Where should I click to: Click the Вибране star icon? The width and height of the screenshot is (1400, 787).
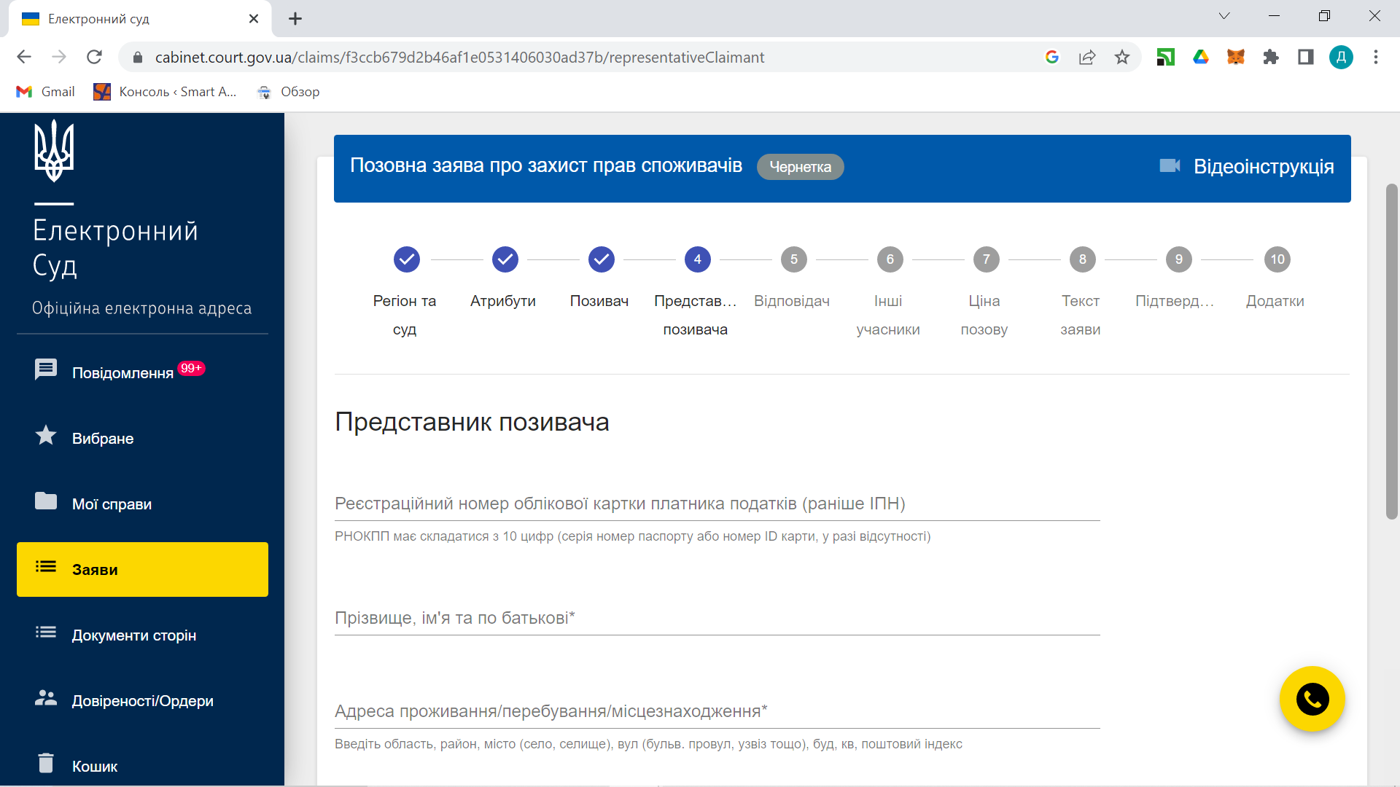(x=46, y=436)
